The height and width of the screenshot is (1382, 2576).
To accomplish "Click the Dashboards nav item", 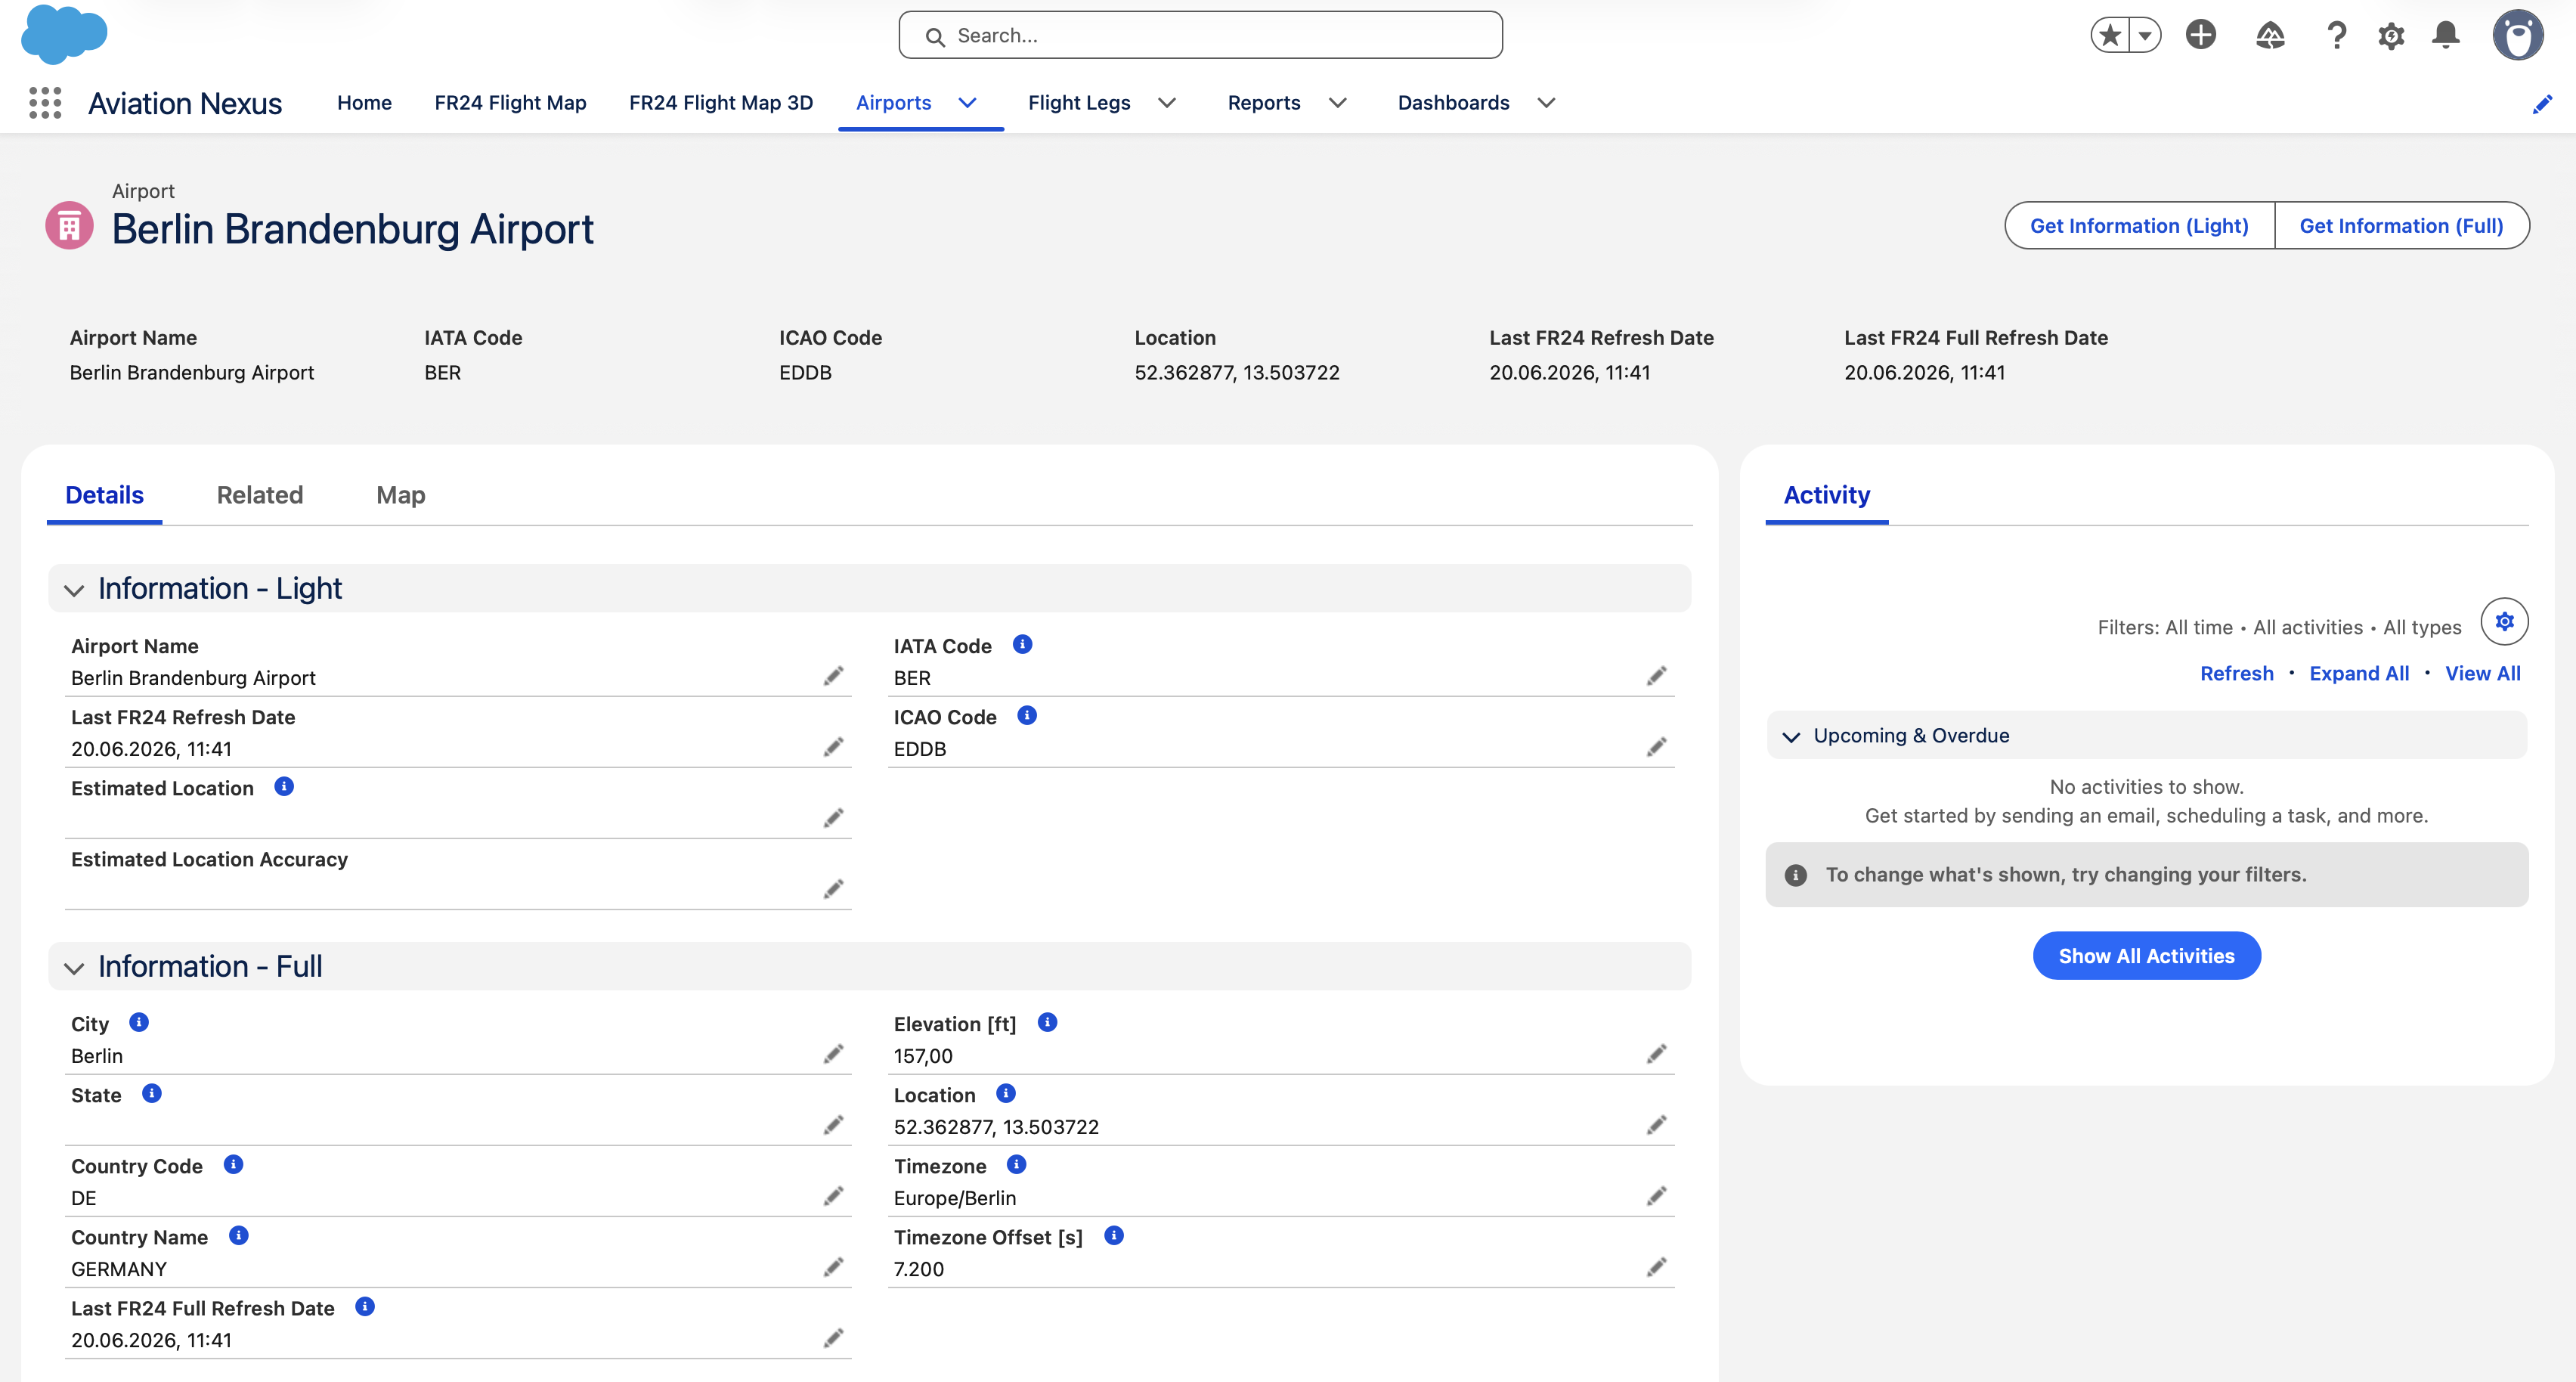I will click(1453, 103).
